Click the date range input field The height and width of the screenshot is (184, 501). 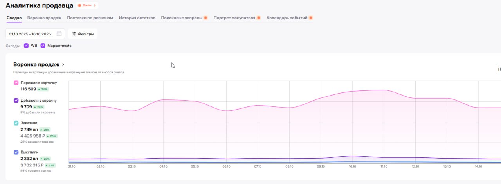[x=31, y=34]
